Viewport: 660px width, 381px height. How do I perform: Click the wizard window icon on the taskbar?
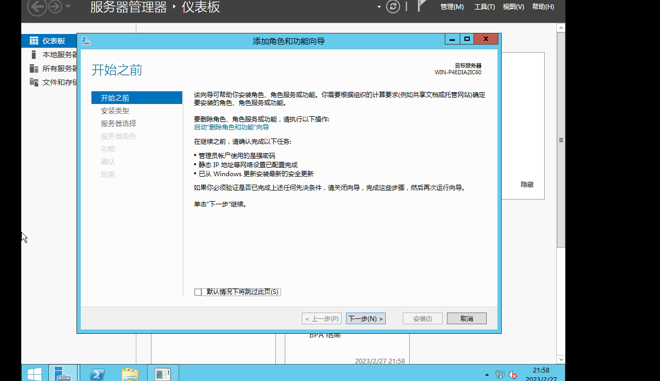tap(163, 374)
